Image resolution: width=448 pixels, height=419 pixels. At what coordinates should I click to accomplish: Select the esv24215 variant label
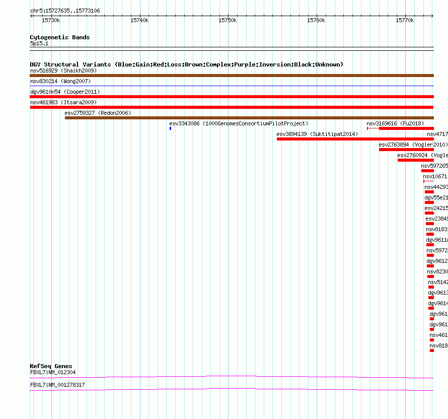pos(436,208)
